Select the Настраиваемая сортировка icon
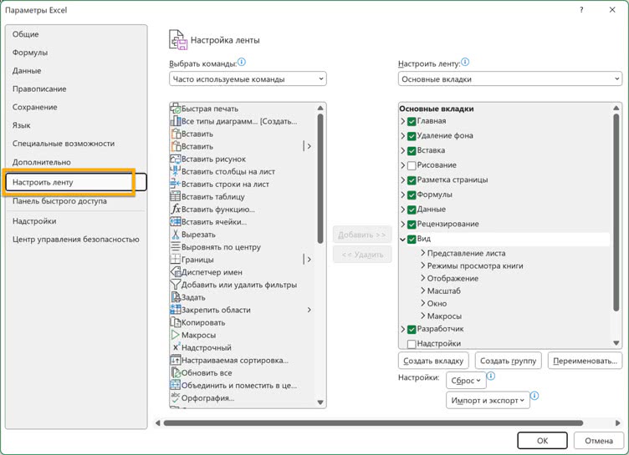This screenshot has height=455, width=629. coord(176,360)
